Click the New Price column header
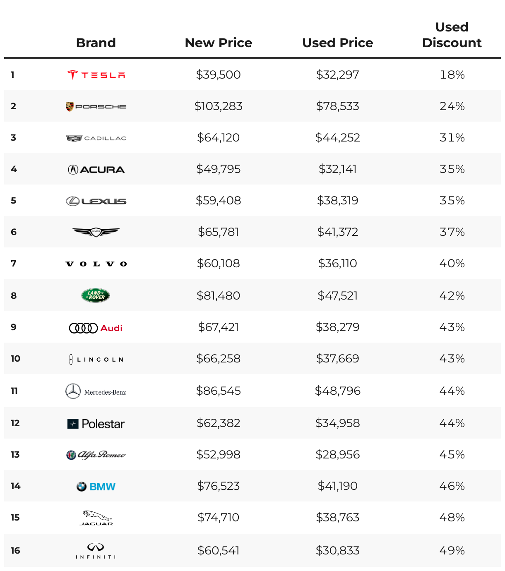This screenshot has height=571, width=505. (x=219, y=43)
